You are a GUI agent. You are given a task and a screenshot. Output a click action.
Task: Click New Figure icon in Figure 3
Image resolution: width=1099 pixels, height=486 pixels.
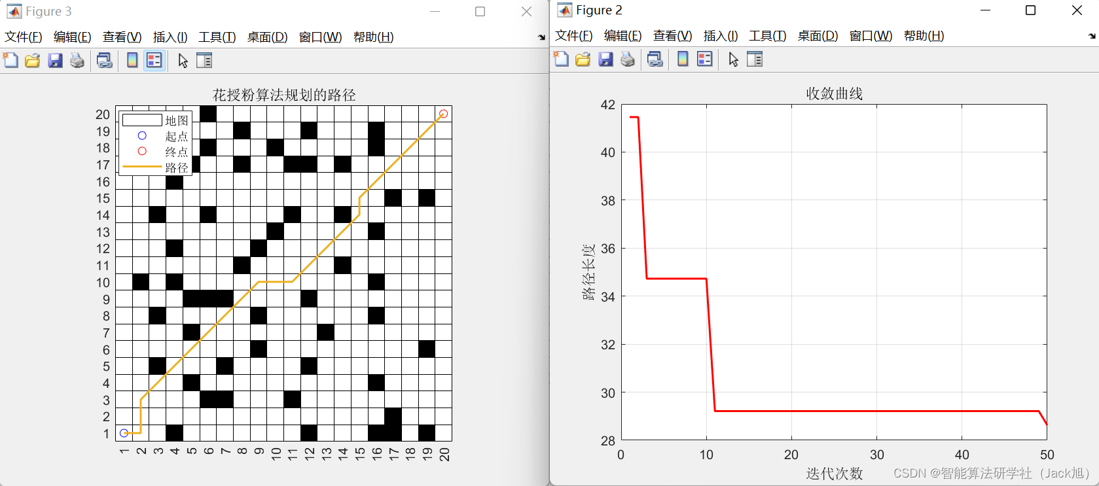[10, 60]
